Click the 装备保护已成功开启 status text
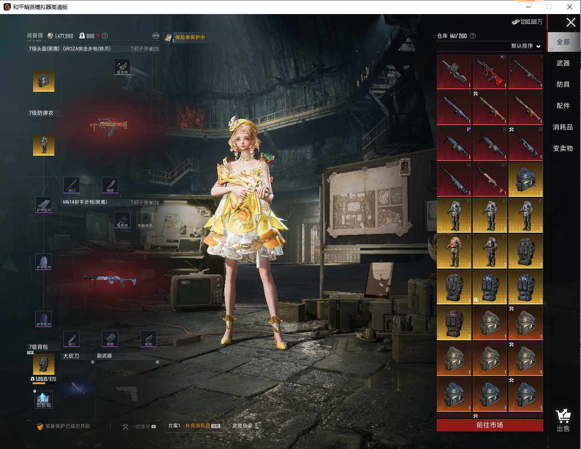Screen dimensions: 581x449 [x=68, y=426]
